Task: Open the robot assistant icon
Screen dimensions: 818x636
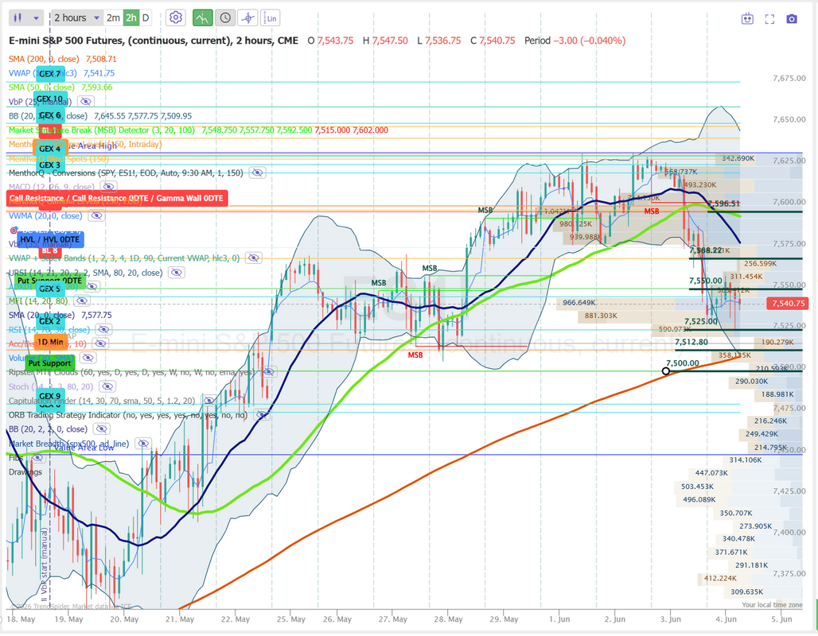Action: [747, 19]
